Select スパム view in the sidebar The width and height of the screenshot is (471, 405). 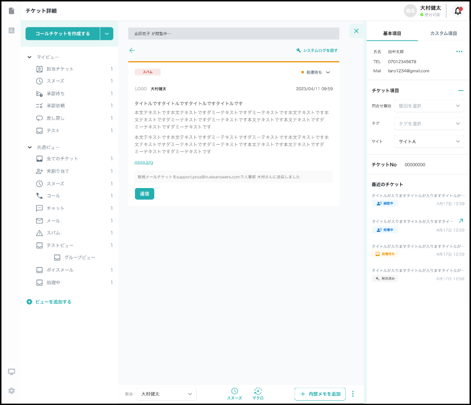[53, 233]
